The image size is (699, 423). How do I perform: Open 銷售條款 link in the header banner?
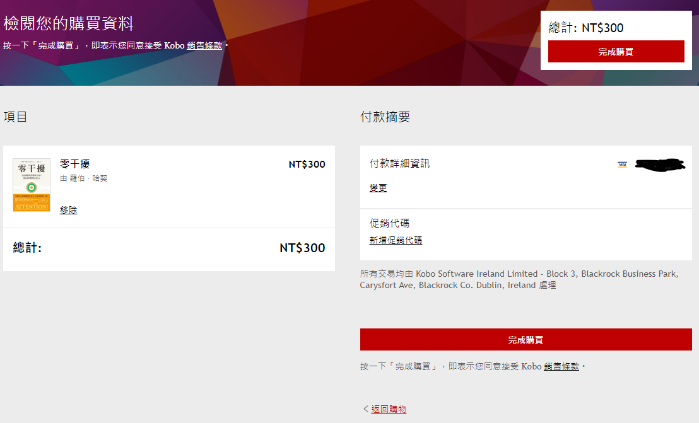point(204,46)
